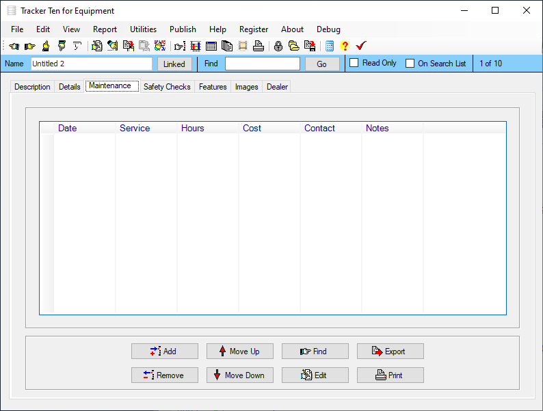The image size is (543, 411).
Task: Open the bar chart toolbar icon
Action: tap(196, 46)
